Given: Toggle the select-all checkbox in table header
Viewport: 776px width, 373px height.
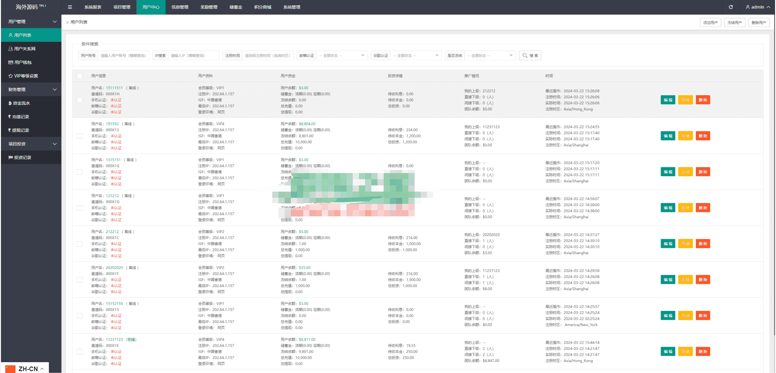Looking at the screenshot, I should pyautogui.click(x=80, y=76).
